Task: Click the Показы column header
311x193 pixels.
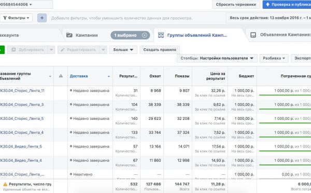Action: tap(182, 76)
